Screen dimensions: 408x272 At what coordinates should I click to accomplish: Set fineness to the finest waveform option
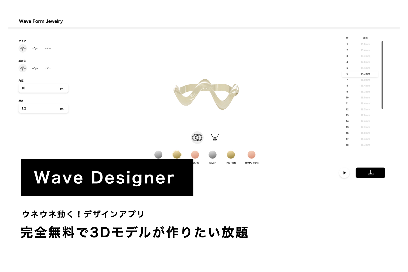(x=48, y=68)
